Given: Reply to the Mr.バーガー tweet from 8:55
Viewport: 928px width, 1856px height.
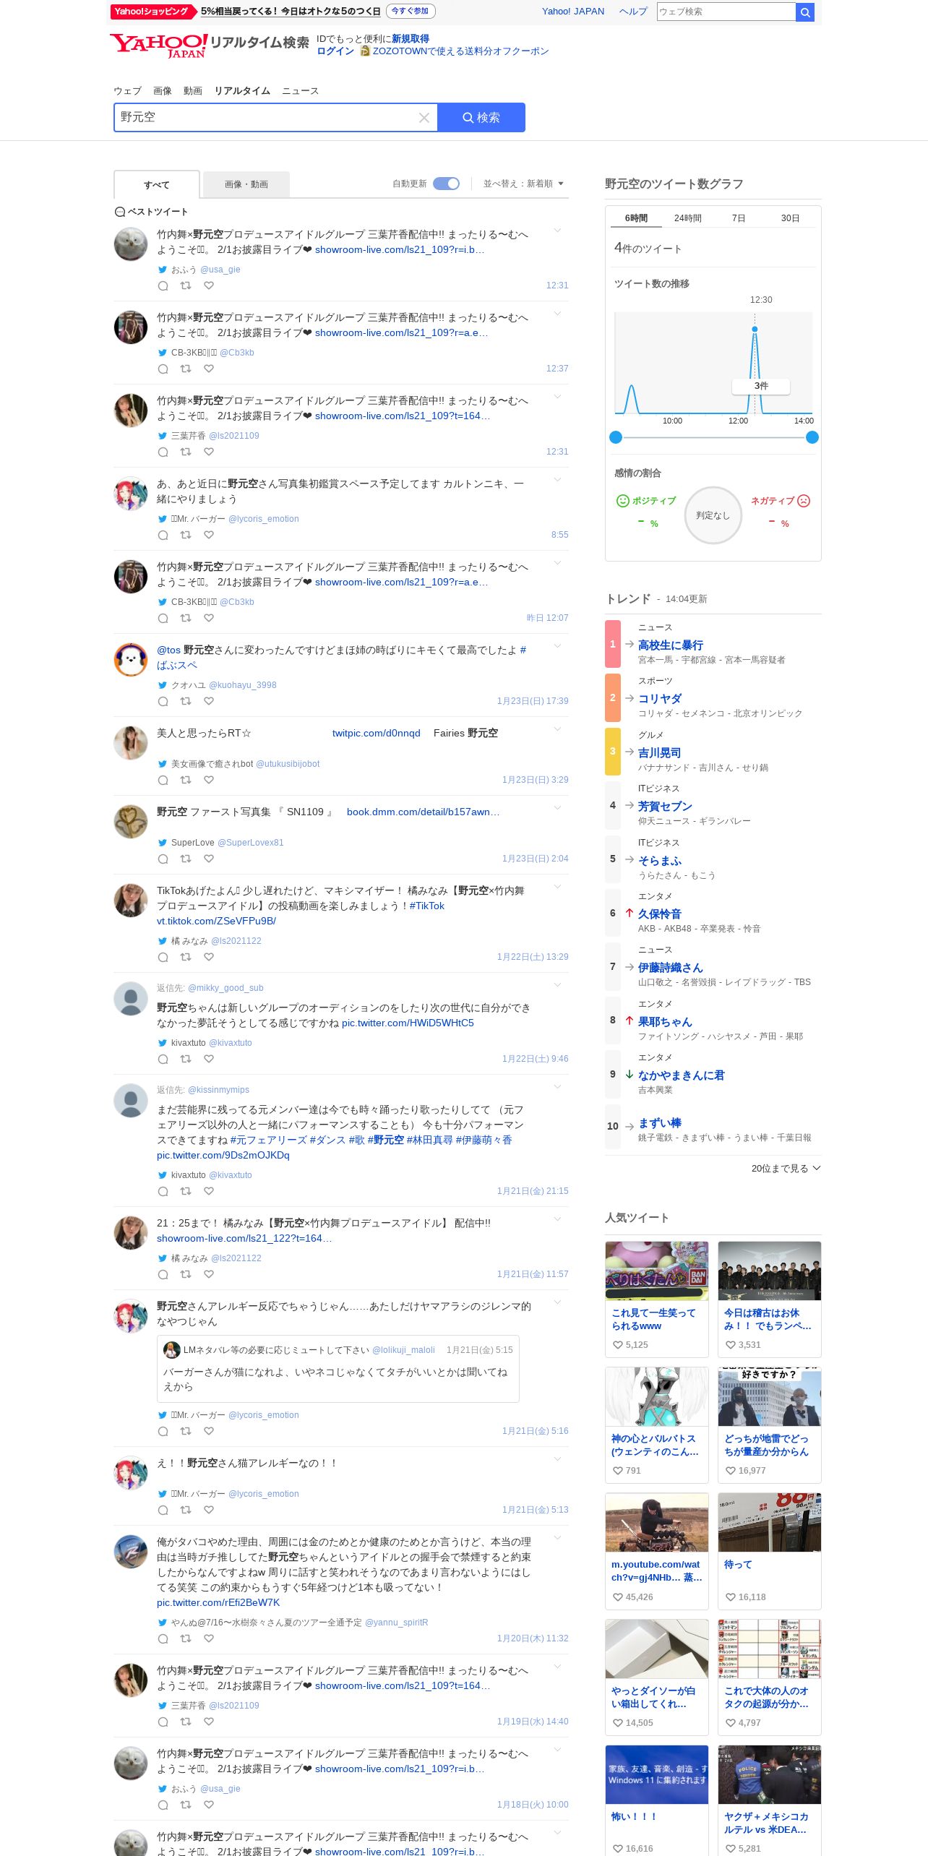Looking at the screenshot, I should coord(163,535).
